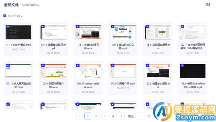This screenshot has height=122, width=216.
Task: Focus the 跳至 page number input field
Action: (141, 116)
